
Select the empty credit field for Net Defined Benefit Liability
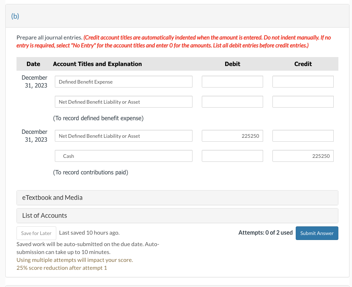[x=303, y=102]
